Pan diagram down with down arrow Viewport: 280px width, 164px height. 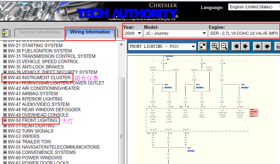pos(267,46)
